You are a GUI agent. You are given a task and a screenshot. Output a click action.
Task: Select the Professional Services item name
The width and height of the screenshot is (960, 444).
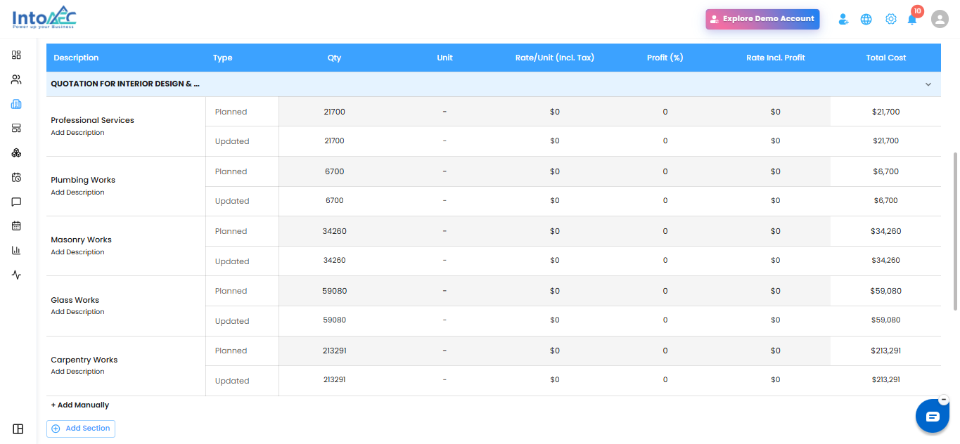tap(92, 120)
